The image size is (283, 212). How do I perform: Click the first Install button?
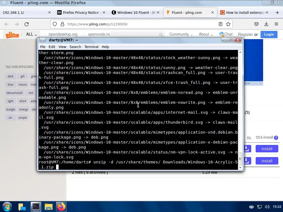[x=267, y=149]
